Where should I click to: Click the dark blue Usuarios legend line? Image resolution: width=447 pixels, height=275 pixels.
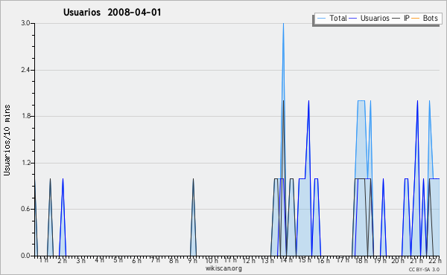(353, 19)
